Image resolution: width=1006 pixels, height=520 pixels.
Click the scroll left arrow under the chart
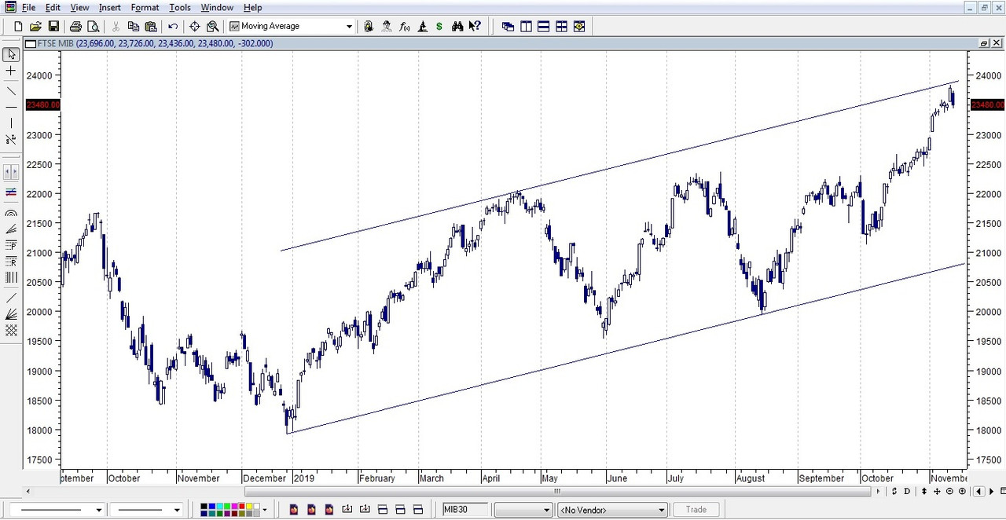tap(28, 492)
